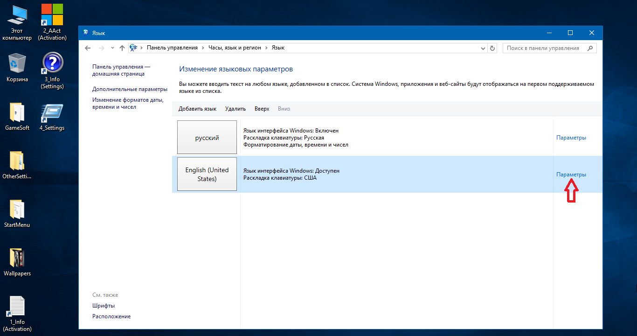637x336 pixels.
Task: Move language up with Вверх
Action: (262, 109)
